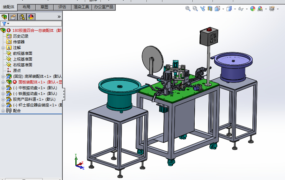Open the Display Style cube dropdown
Image resolution: width=285 pixels, height=180 pixels.
pos(235,9)
